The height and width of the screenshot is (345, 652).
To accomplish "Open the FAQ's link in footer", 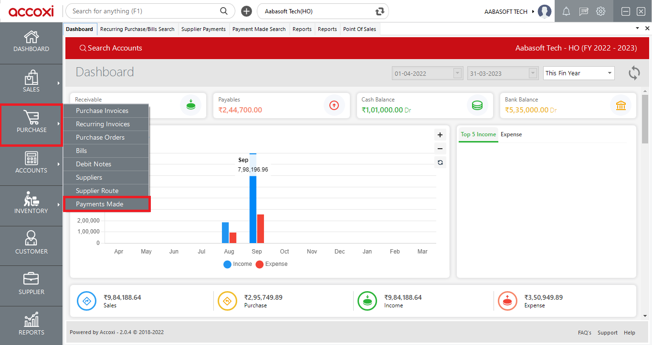I will click(x=585, y=333).
